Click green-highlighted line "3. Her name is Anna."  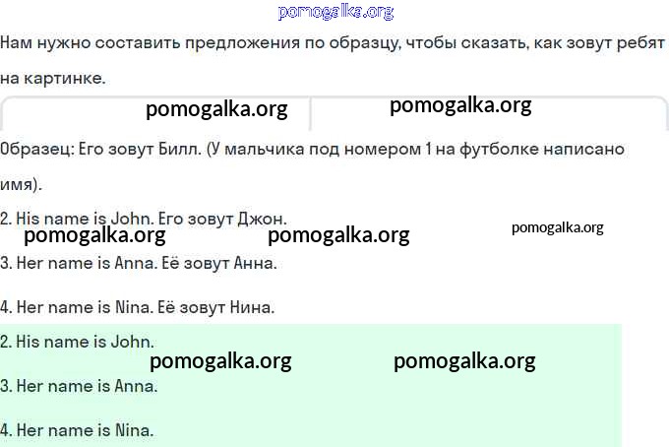click(80, 386)
